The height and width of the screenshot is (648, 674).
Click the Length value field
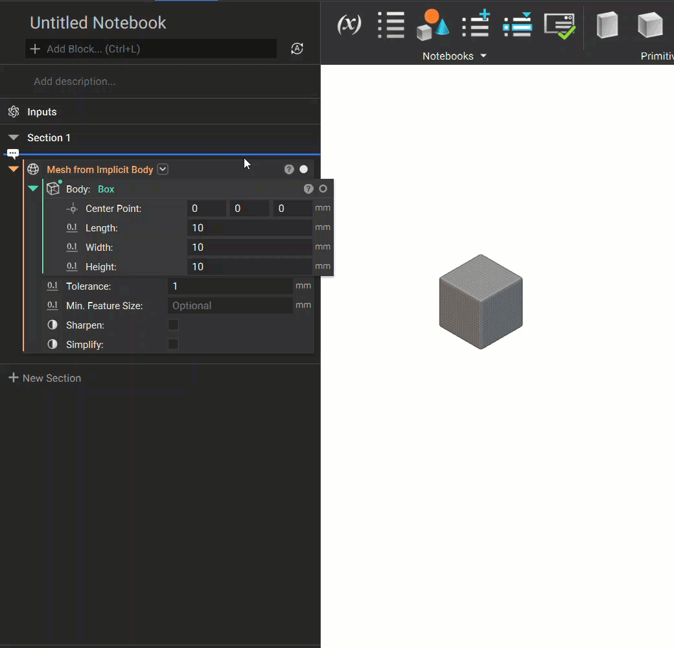[x=250, y=227]
